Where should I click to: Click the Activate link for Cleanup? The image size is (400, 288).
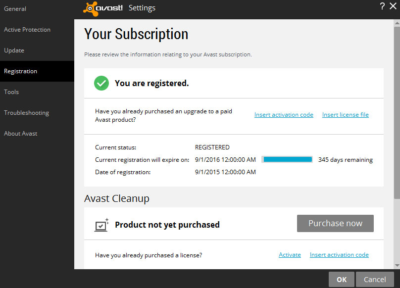click(290, 255)
